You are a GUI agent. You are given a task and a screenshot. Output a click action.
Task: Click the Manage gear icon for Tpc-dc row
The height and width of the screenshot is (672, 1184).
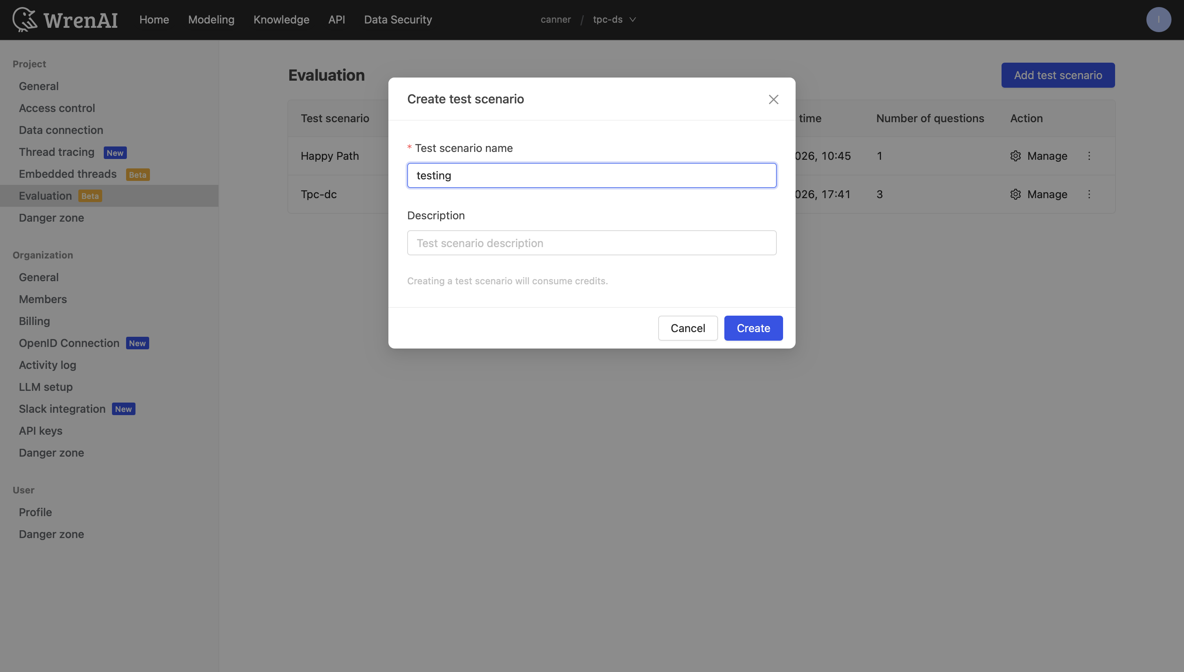[x=1015, y=194]
